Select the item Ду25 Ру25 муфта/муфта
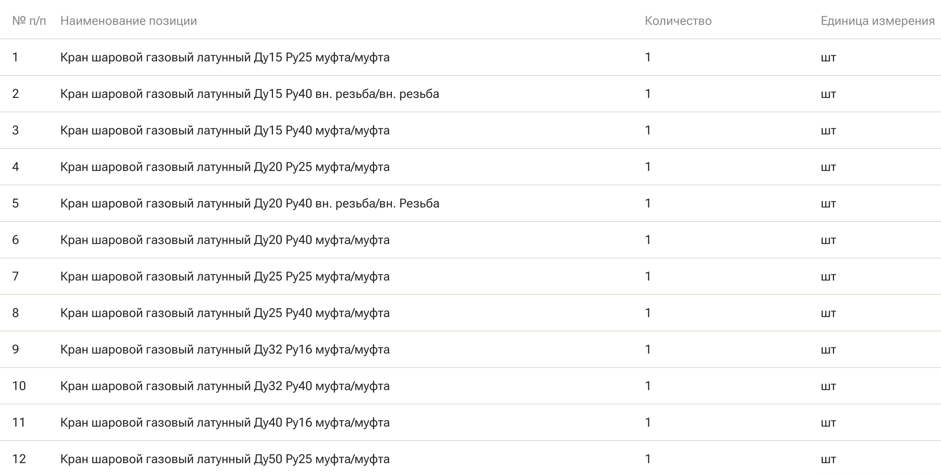Image resolution: width=941 pixels, height=474 pixels. coord(225,277)
